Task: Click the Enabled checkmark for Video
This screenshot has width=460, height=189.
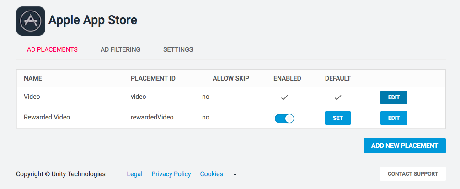Action: 284,97
